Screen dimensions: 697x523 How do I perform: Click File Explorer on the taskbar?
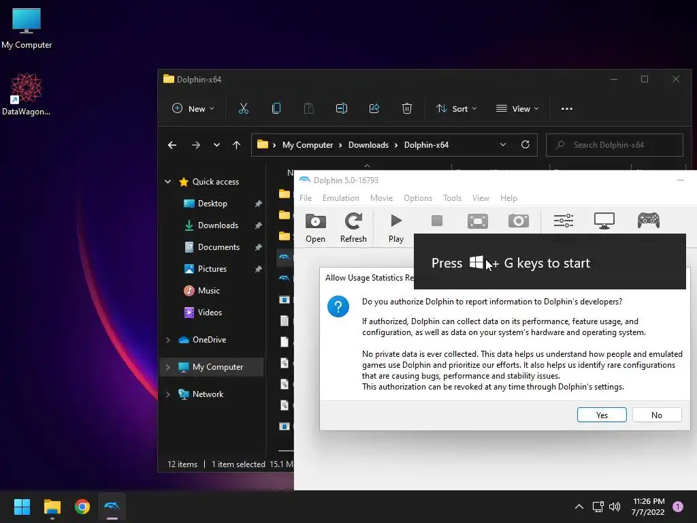tap(52, 507)
